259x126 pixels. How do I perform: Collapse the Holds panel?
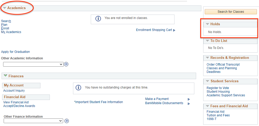207,24
